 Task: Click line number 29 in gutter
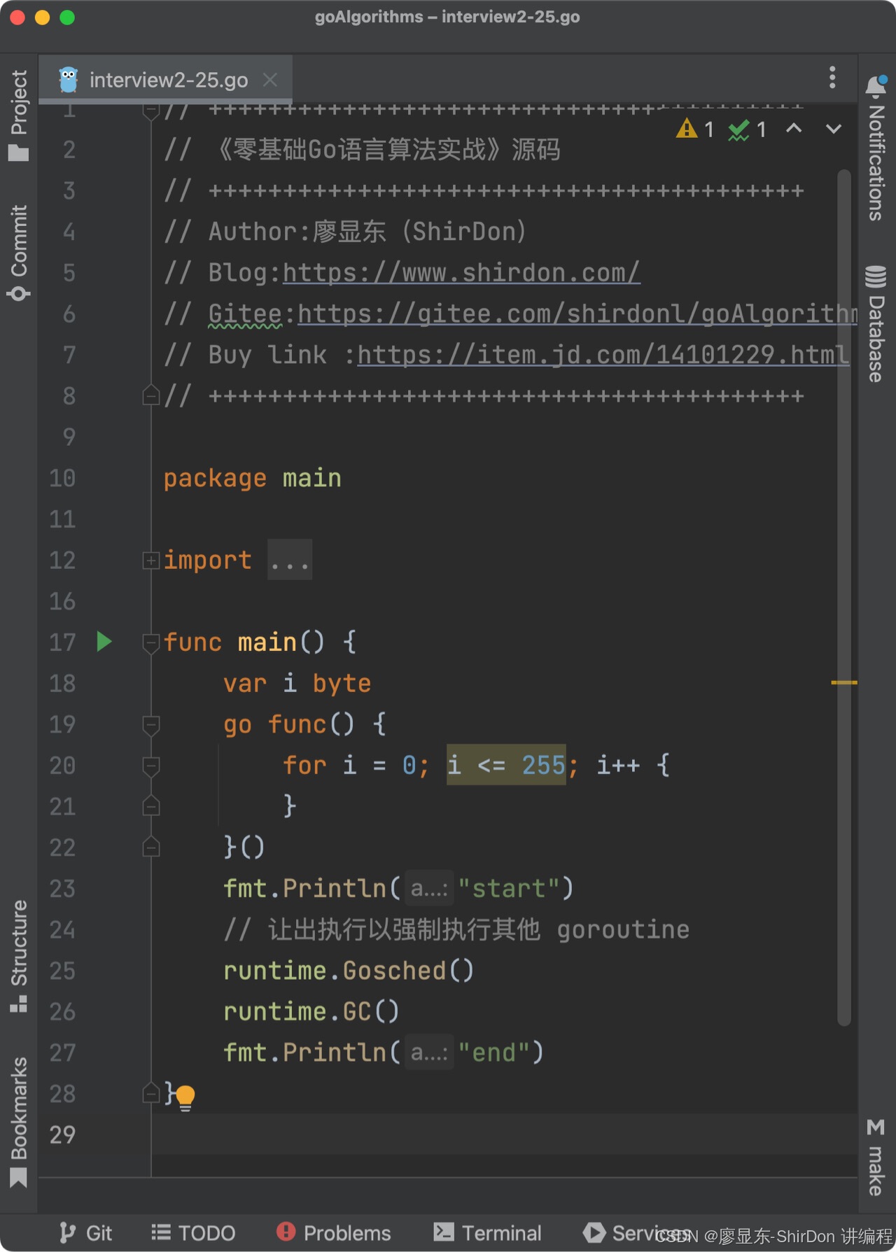click(62, 1134)
